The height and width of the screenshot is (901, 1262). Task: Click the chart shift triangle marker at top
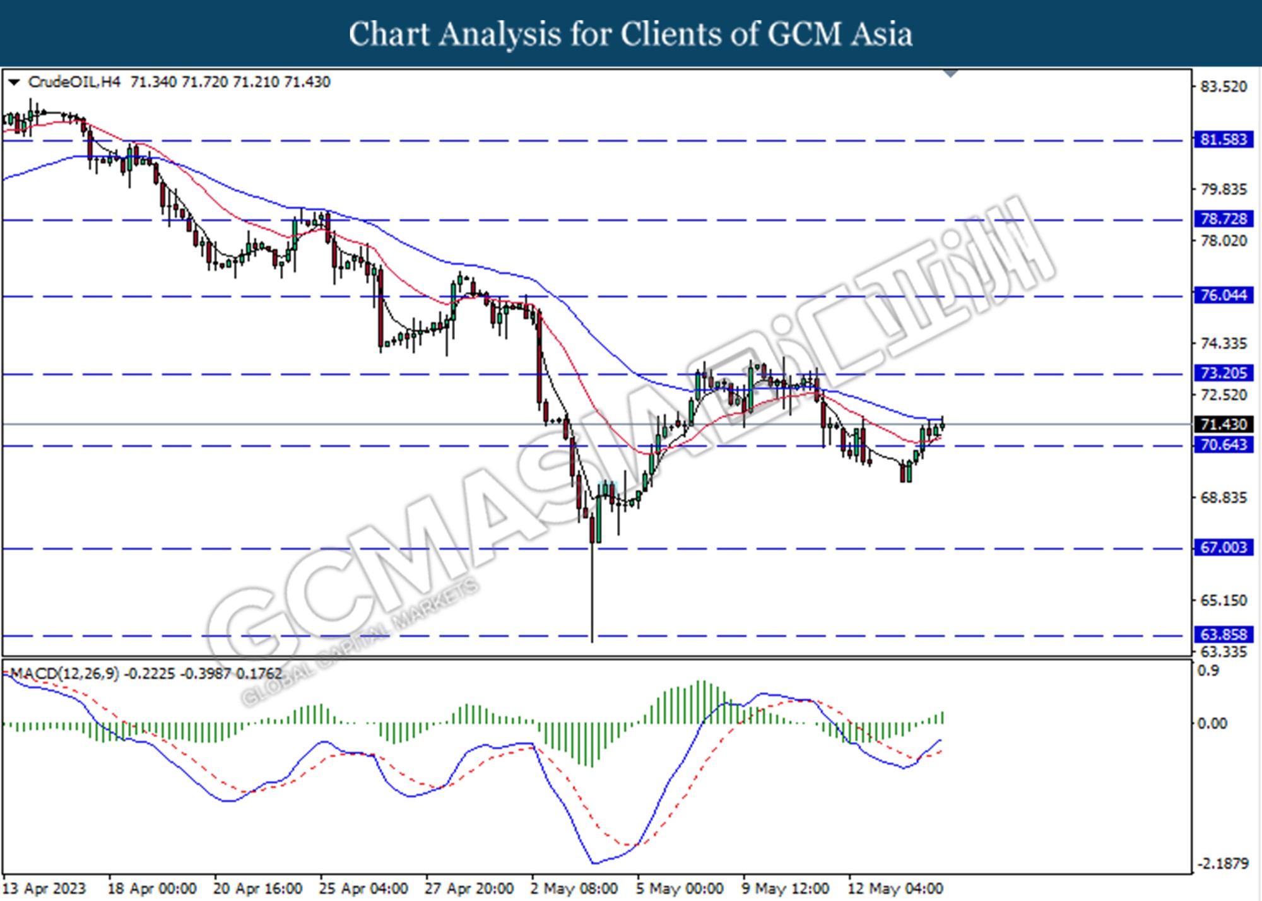pyautogui.click(x=950, y=74)
